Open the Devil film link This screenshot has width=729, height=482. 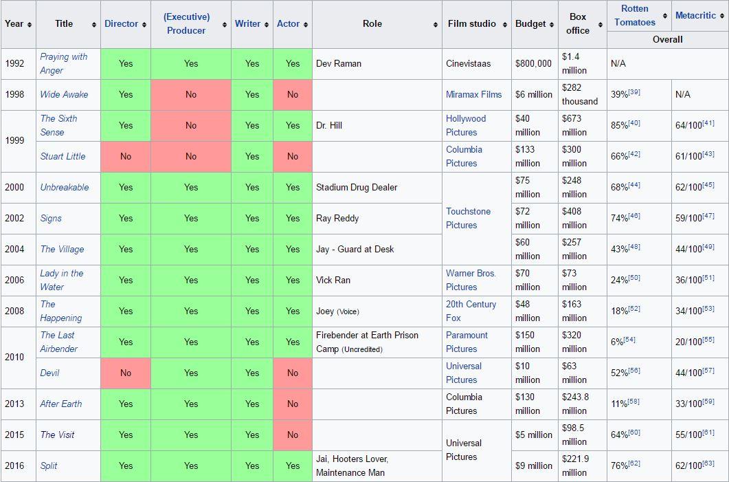49,373
